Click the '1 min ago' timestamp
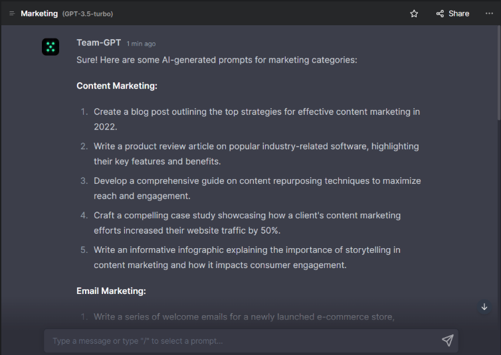 coord(141,44)
